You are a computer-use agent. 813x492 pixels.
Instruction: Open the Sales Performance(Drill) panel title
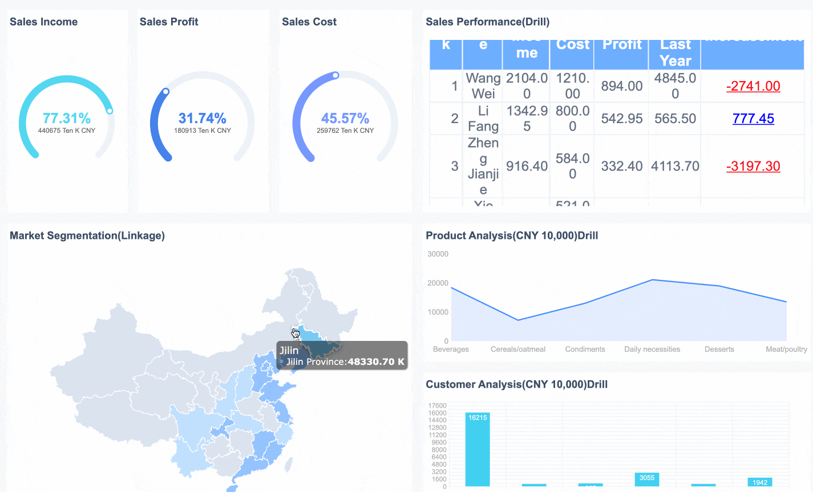click(x=487, y=22)
